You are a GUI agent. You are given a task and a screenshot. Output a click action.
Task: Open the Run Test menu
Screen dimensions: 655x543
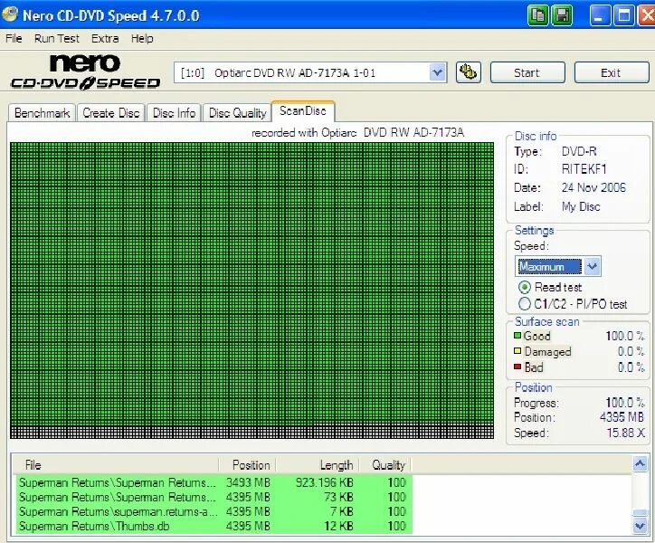click(57, 38)
